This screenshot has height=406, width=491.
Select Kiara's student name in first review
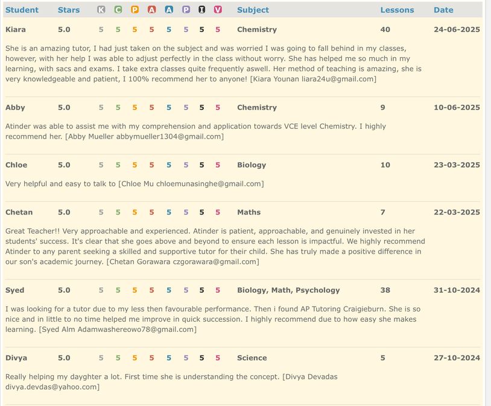click(16, 30)
